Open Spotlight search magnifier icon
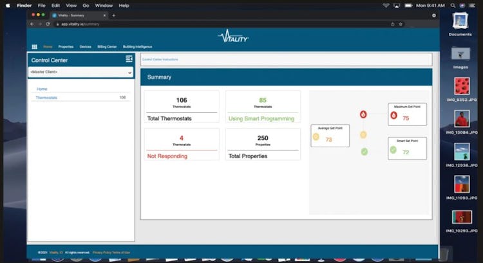 pos(453,6)
